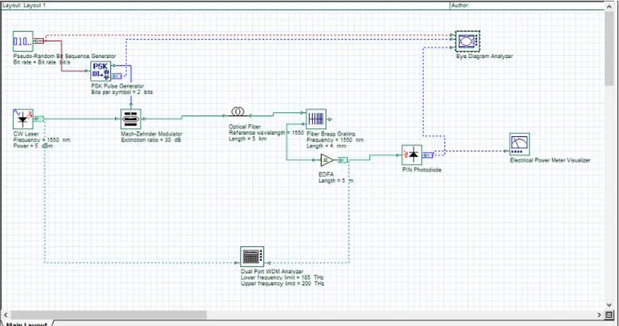This screenshot has width=619, height=326.
Task: Click the PSK Pulse Generator component
Action: click(x=101, y=71)
